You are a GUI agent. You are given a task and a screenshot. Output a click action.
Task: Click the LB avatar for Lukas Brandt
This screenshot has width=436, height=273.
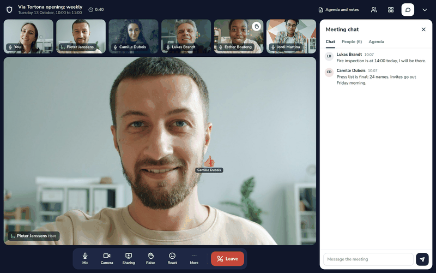click(x=329, y=56)
